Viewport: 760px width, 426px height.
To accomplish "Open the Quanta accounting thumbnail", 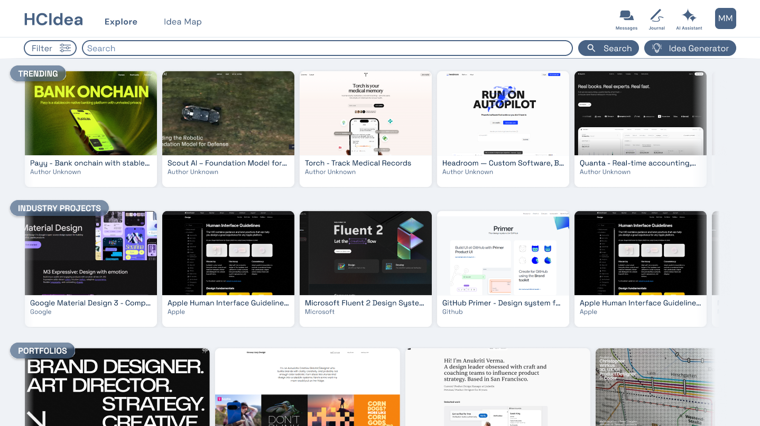I will tap(641, 113).
